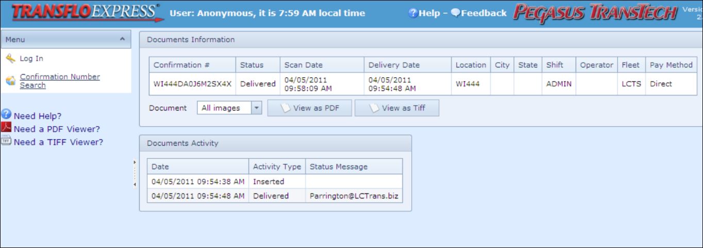Click the blue question mark Help icon
703x248 pixels.
click(x=412, y=13)
